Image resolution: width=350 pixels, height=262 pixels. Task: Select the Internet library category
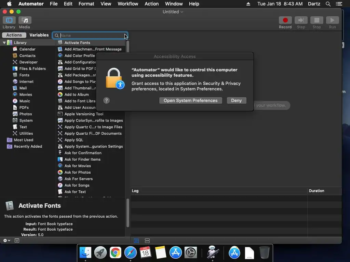26,82
